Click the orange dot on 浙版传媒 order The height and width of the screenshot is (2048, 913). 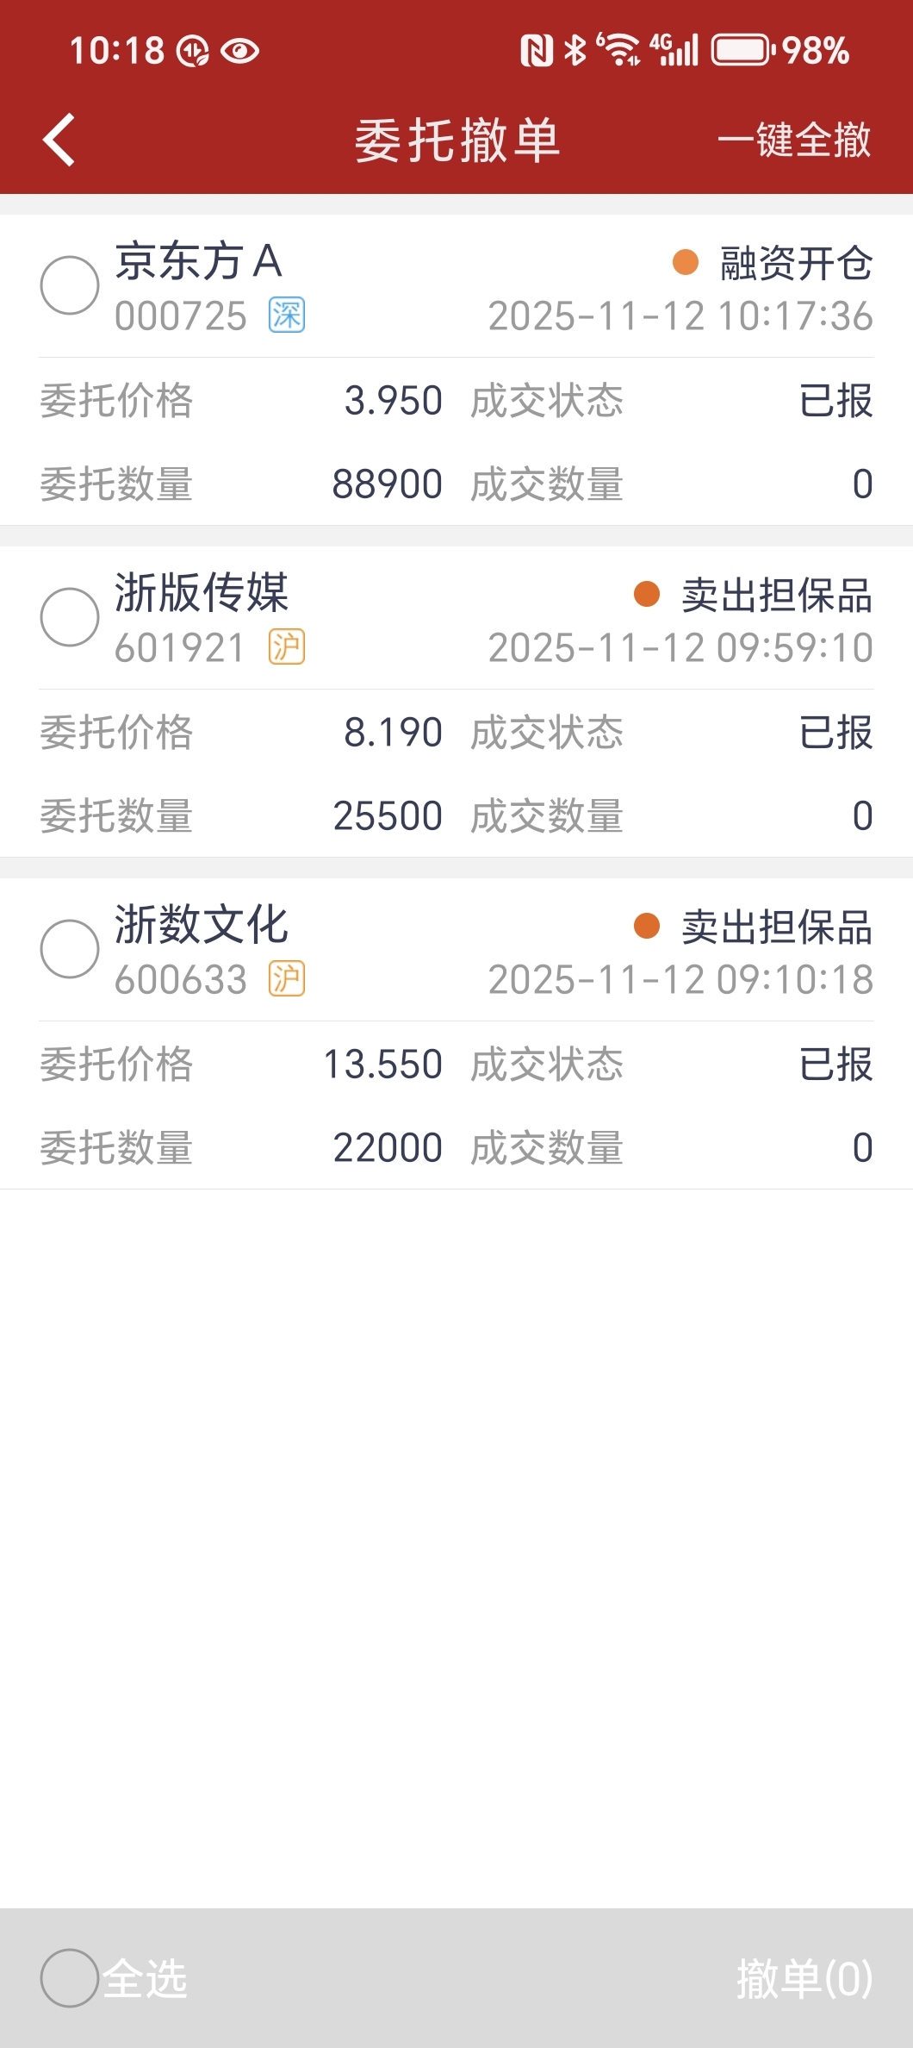(647, 594)
